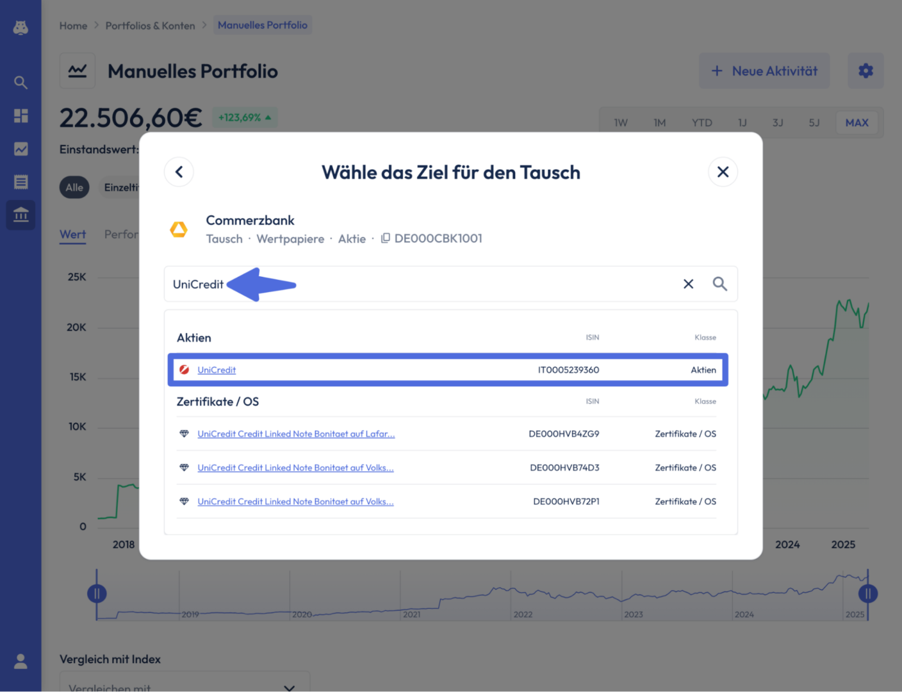Click Manuelles Portfolio breadcrumb
The image size is (902, 692).
[263, 25]
